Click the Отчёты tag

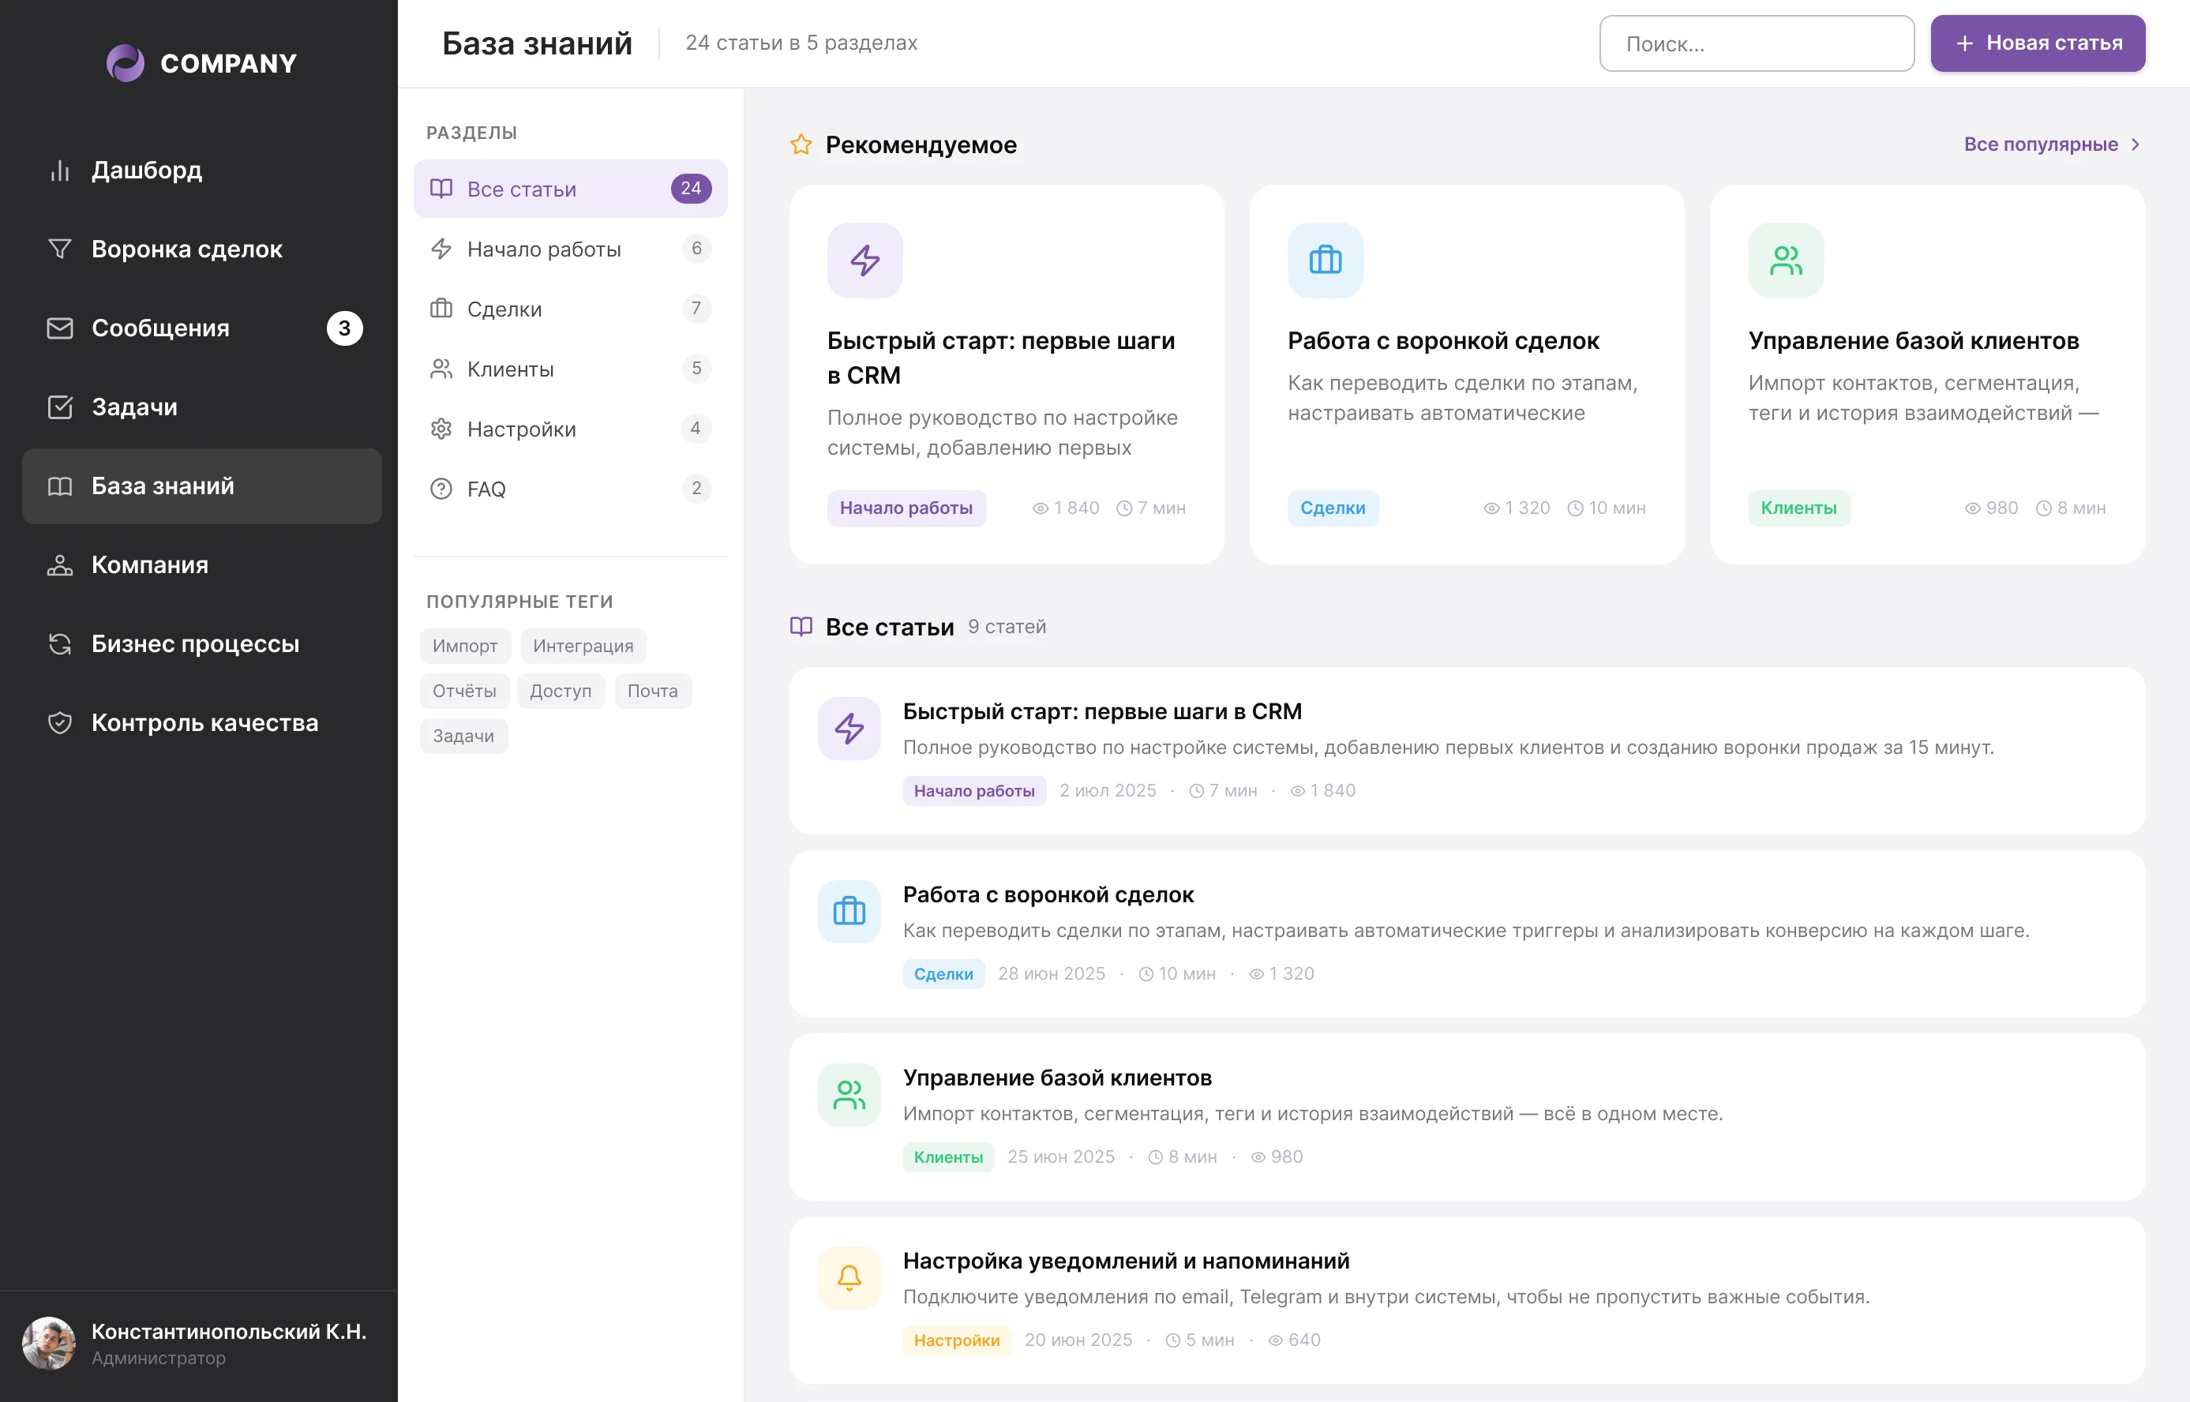tap(464, 691)
